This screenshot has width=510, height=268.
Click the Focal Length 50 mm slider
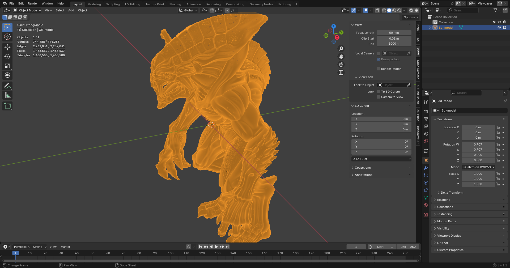click(x=394, y=33)
